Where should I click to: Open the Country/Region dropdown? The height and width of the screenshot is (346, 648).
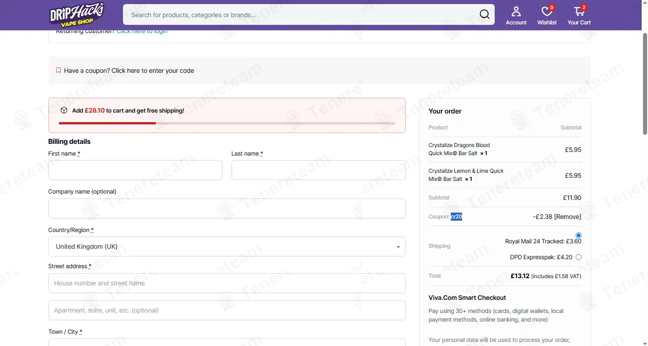(x=226, y=247)
